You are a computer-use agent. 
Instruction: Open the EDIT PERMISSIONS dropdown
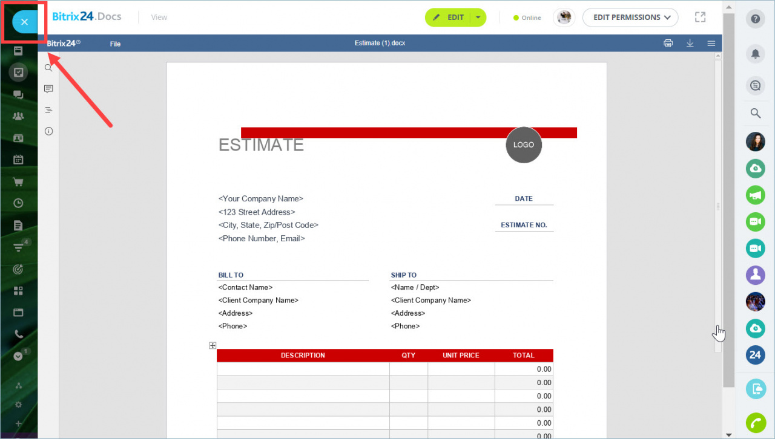click(630, 18)
